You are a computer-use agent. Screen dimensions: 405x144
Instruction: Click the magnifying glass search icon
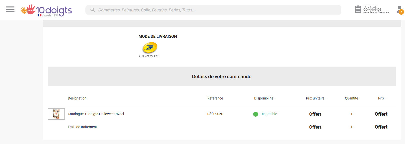(x=93, y=10)
